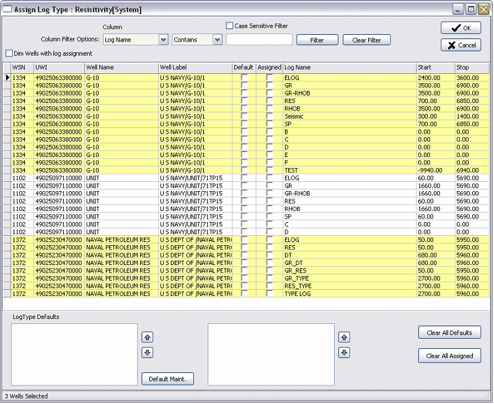The width and height of the screenshot is (494, 404).
Task: Open the Contains filter condition dropdown
Action: [217, 40]
